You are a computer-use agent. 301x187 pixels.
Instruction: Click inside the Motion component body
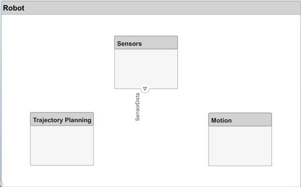coord(240,146)
